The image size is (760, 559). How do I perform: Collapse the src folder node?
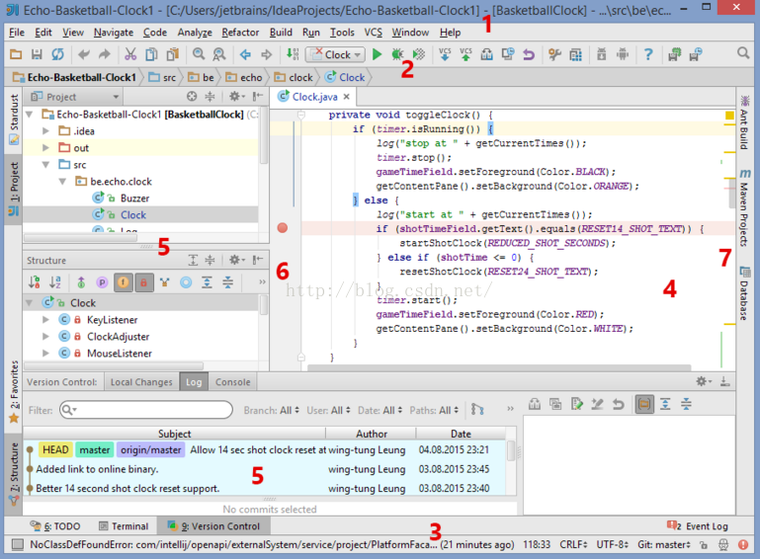coord(45,165)
